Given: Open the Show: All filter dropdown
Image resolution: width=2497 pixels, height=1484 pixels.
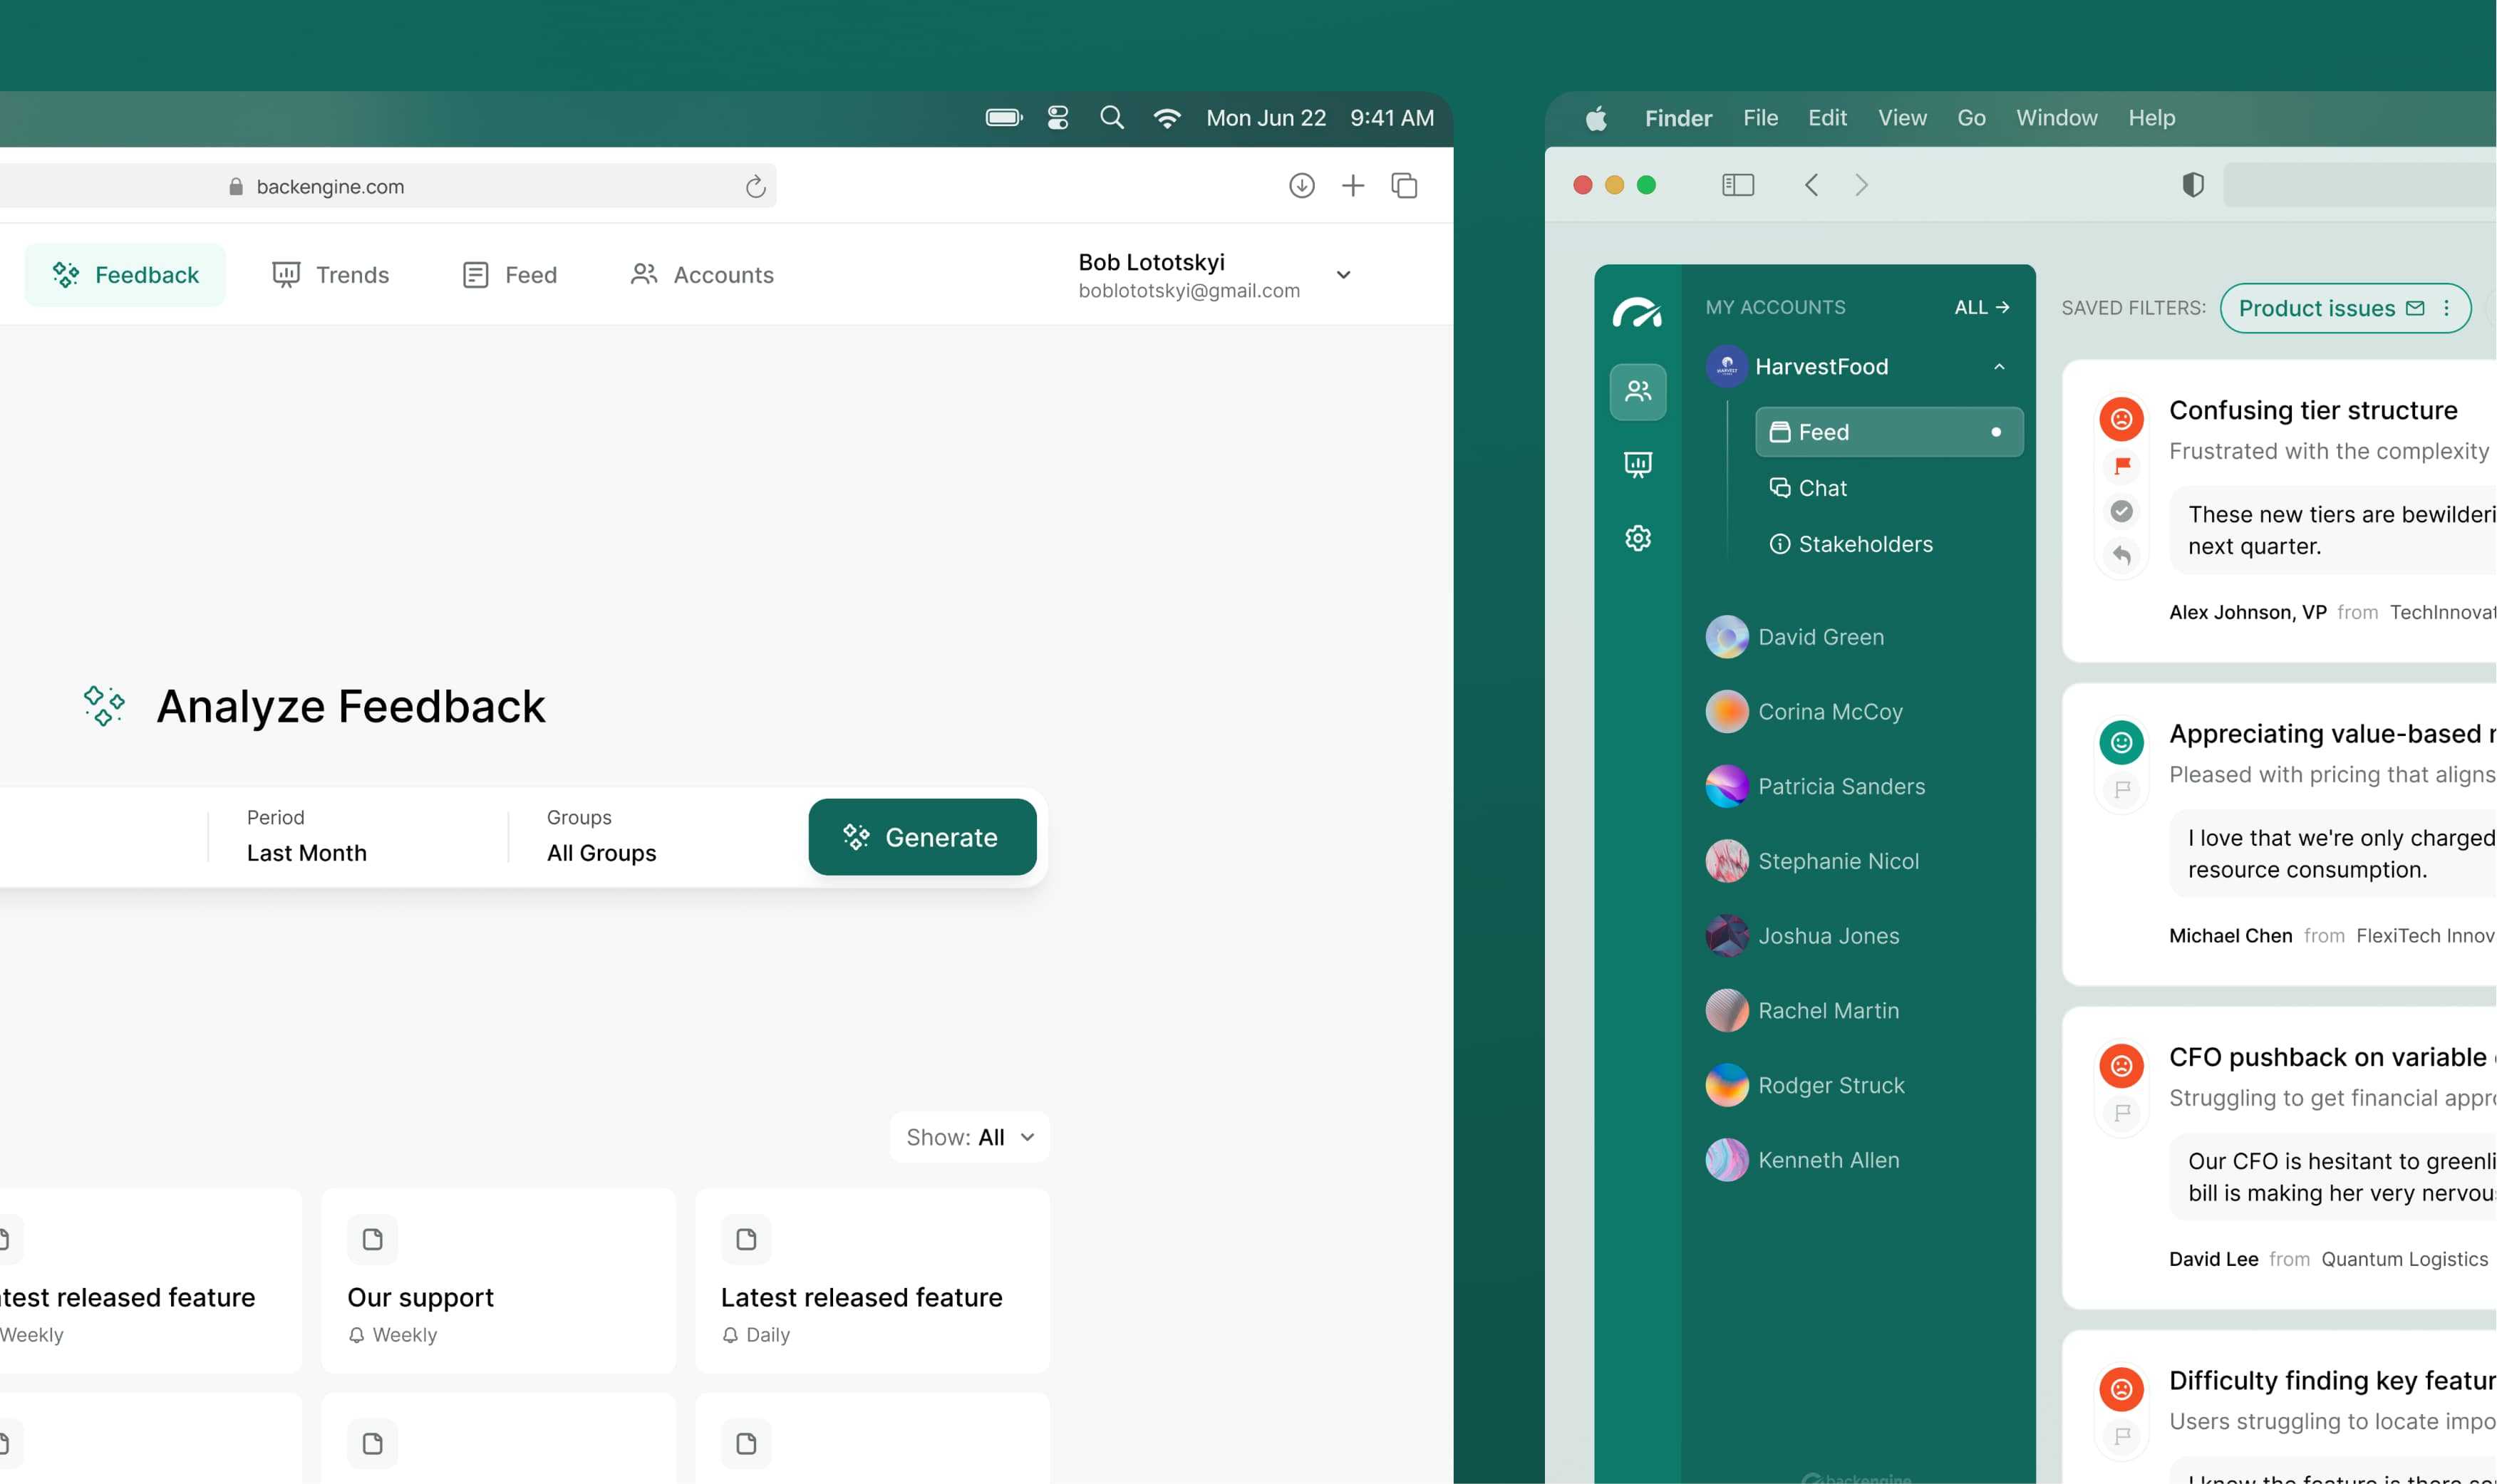Looking at the screenshot, I should [969, 1137].
